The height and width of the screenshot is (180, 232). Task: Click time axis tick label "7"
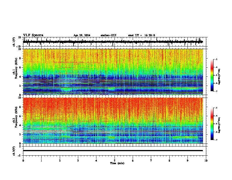click(x=151, y=161)
